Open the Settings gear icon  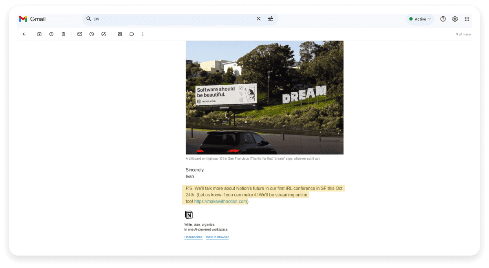click(455, 19)
